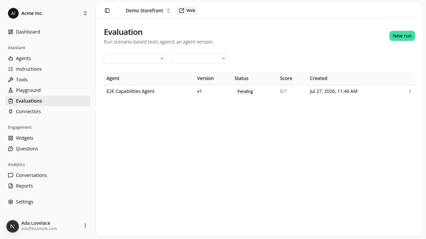Image resolution: width=426 pixels, height=239 pixels.
Task: Open the Demo Storefront project switcher
Action: [x=148, y=11]
